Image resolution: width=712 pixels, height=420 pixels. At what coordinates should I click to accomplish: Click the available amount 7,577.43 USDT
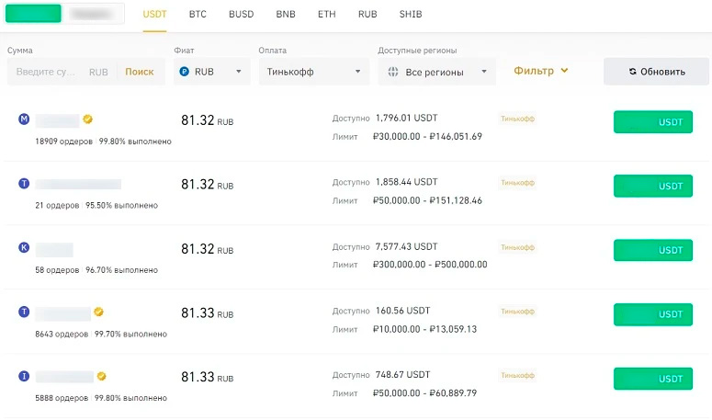pyautogui.click(x=406, y=246)
